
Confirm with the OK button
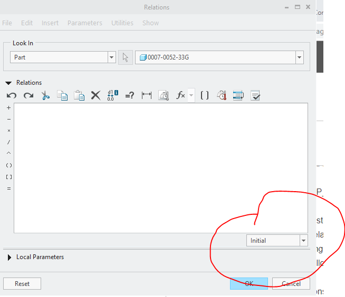[249, 284]
